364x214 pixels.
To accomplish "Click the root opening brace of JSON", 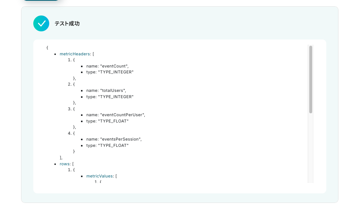I will click(x=47, y=48).
